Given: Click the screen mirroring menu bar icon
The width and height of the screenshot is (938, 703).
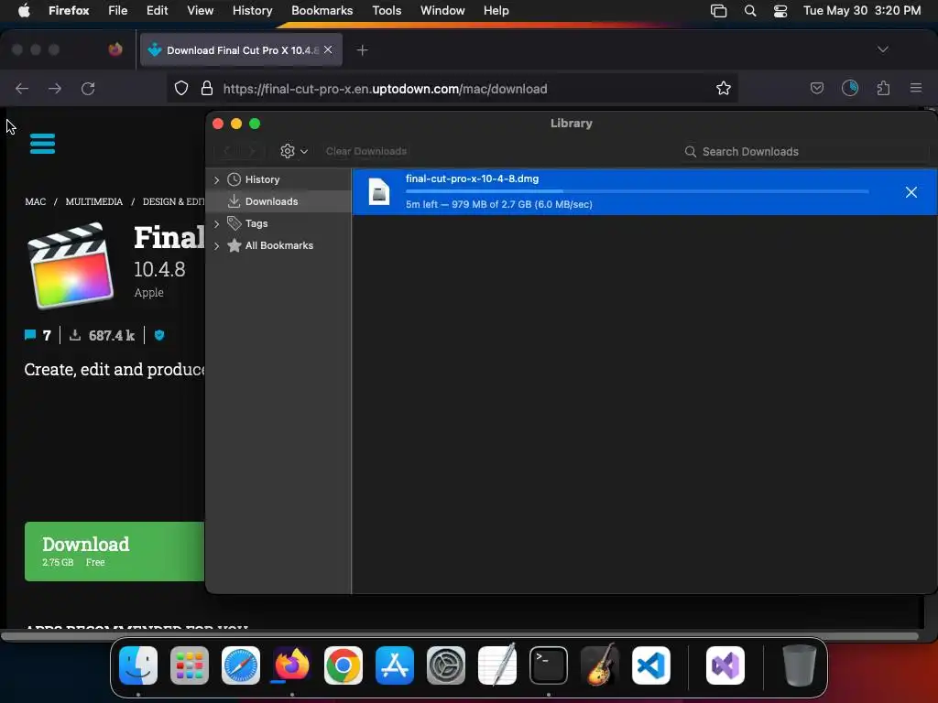Looking at the screenshot, I should coord(718,11).
